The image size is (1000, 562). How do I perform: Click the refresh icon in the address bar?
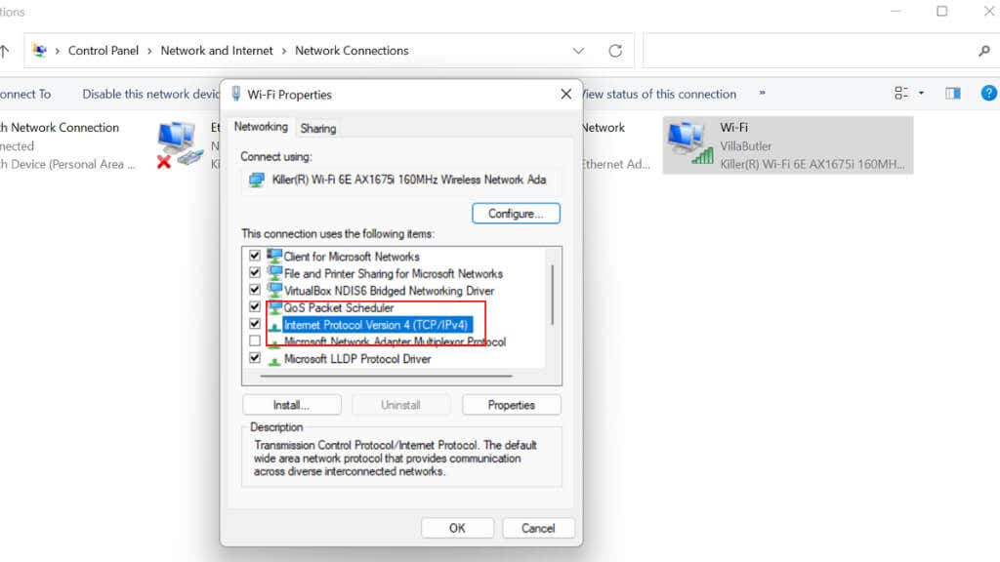(x=615, y=50)
